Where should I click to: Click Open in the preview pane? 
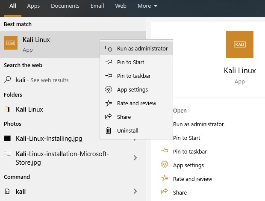coord(180,111)
